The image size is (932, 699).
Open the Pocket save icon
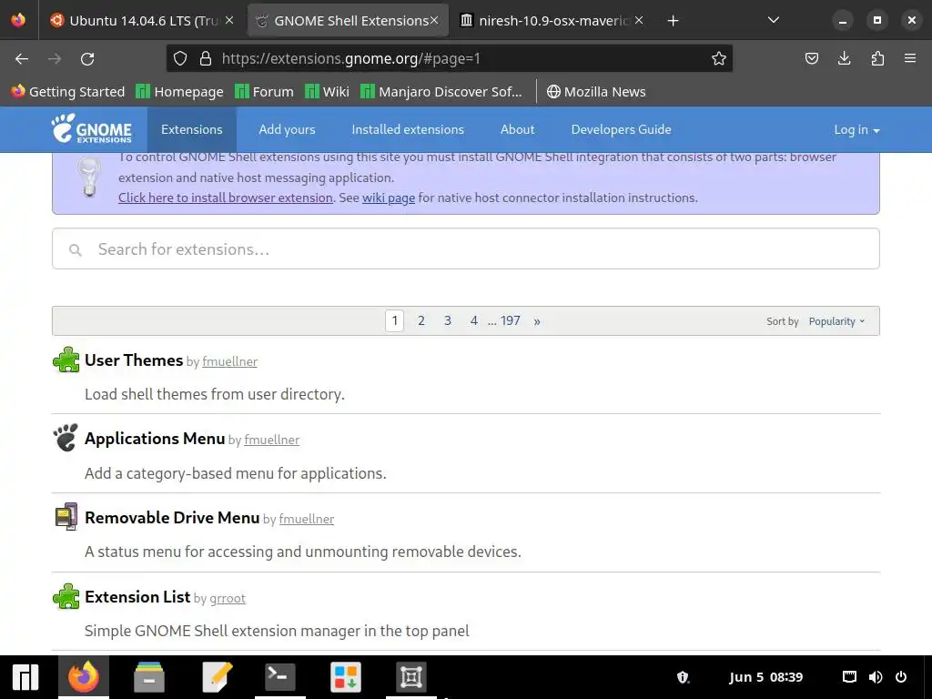coord(811,58)
